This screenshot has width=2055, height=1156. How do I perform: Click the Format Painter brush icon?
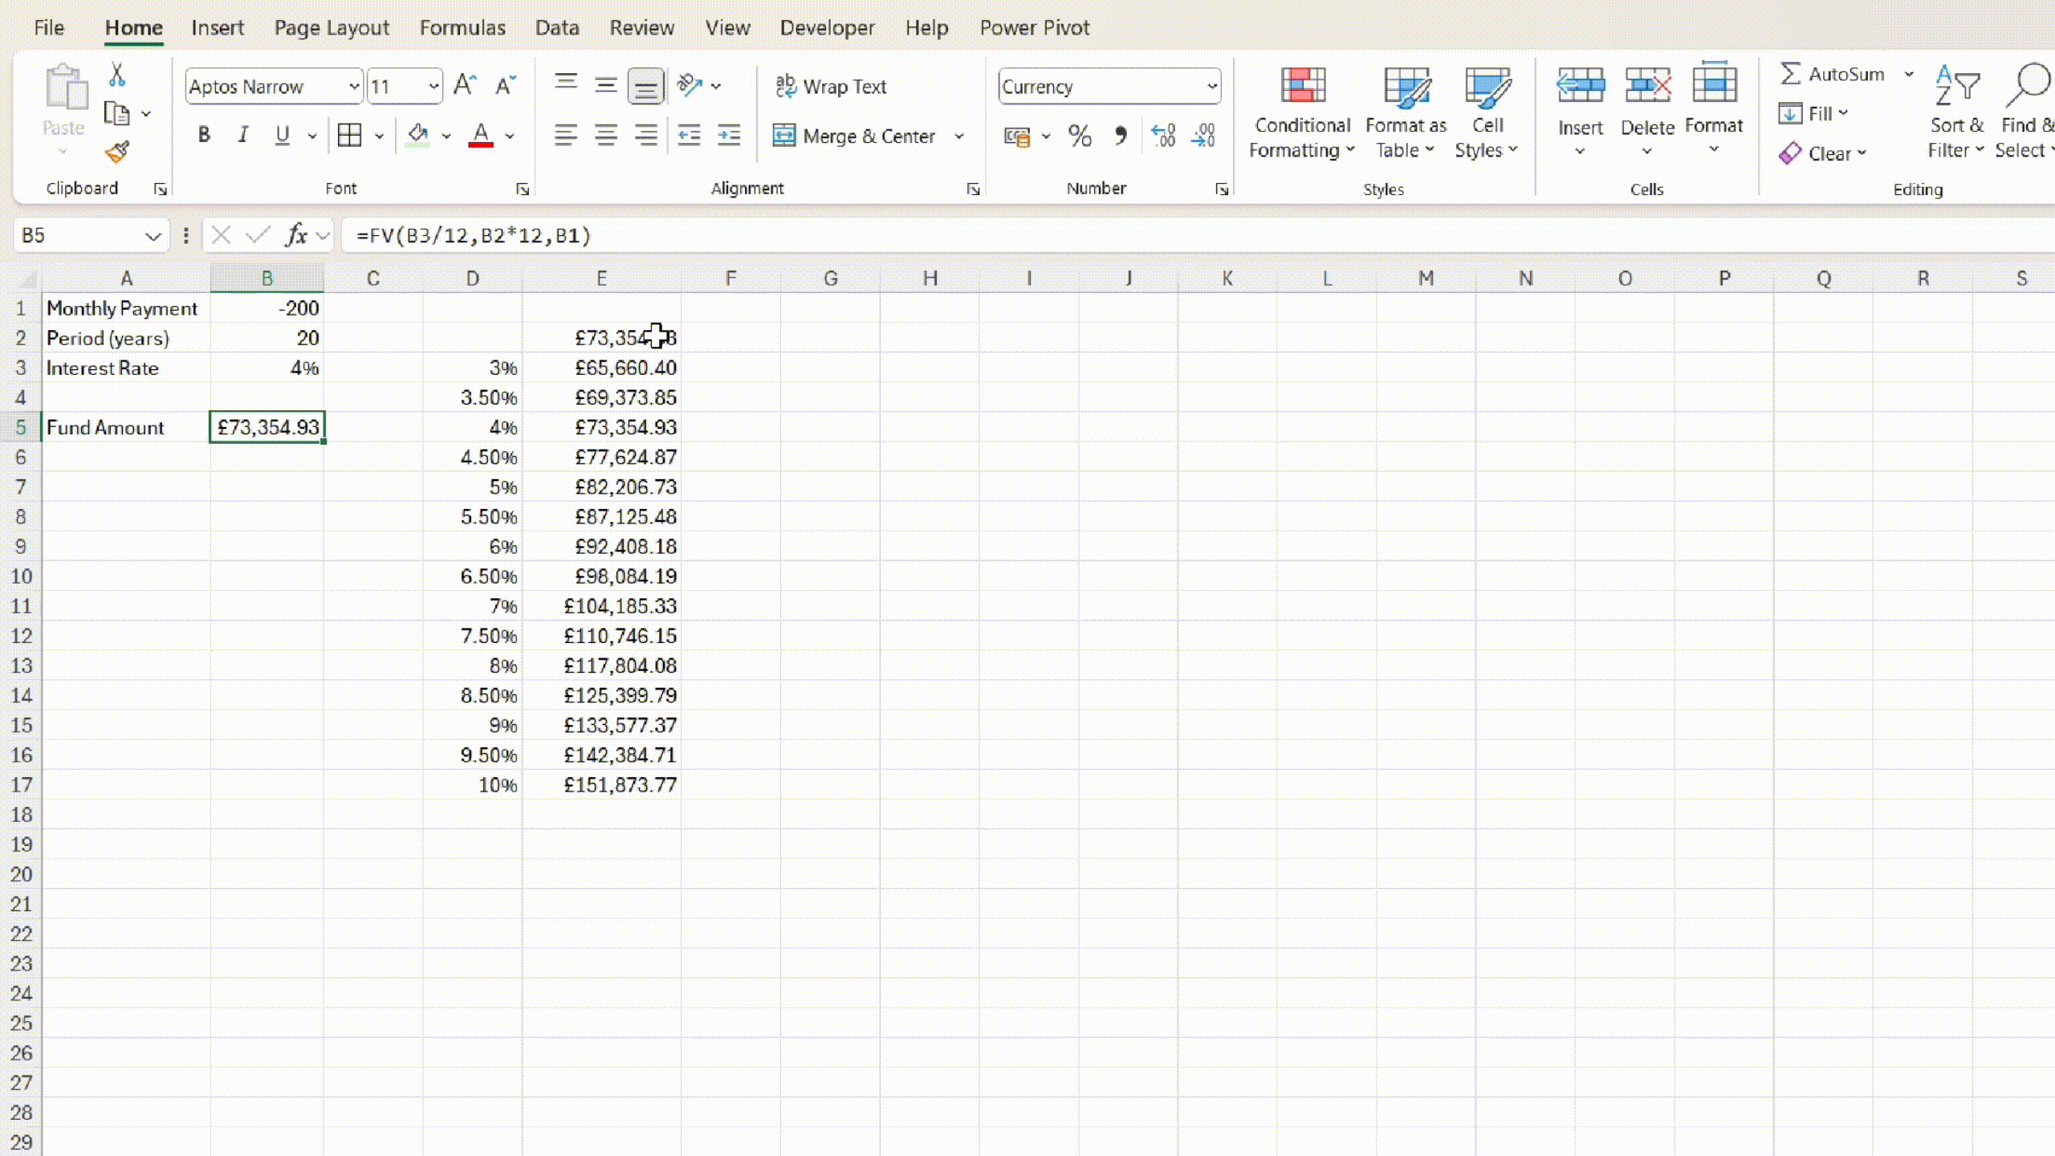[x=117, y=152]
